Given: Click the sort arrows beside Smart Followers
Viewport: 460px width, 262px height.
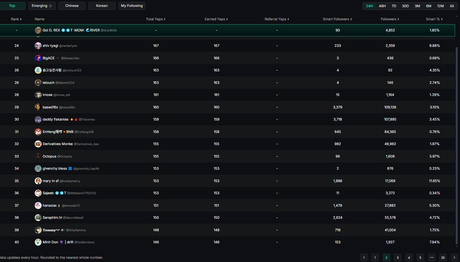Looking at the screenshot, I should (x=351, y=19).
